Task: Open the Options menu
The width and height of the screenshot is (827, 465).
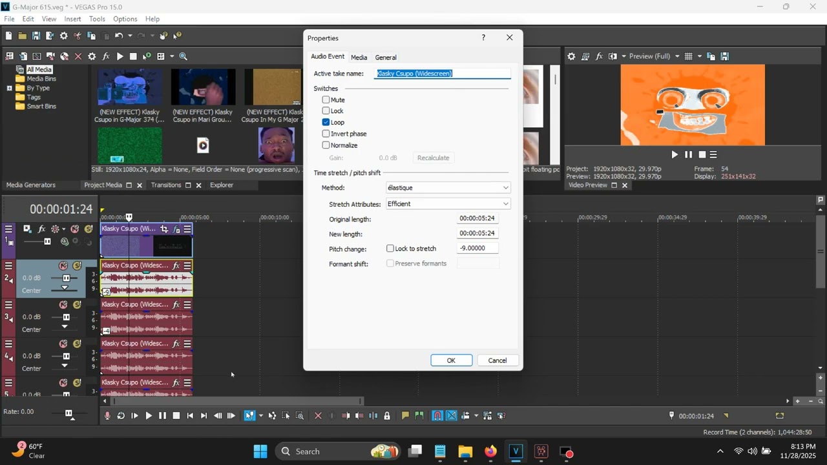Action: 125,19
